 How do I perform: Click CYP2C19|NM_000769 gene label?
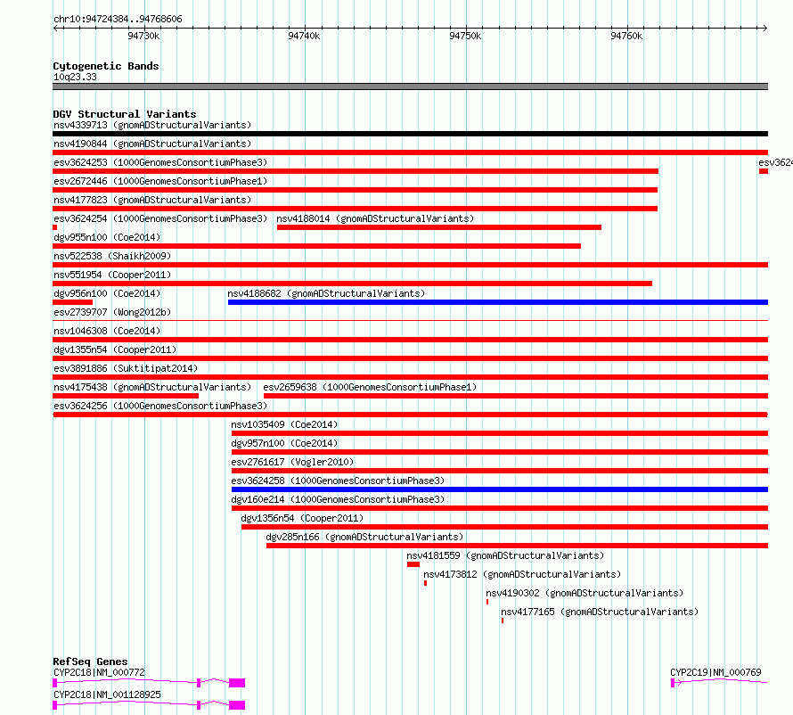pos(715,672)
